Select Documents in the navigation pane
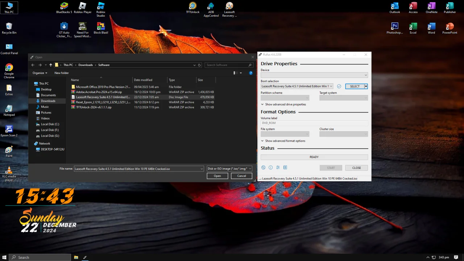 pyautogui.click(x=48, y=95)
